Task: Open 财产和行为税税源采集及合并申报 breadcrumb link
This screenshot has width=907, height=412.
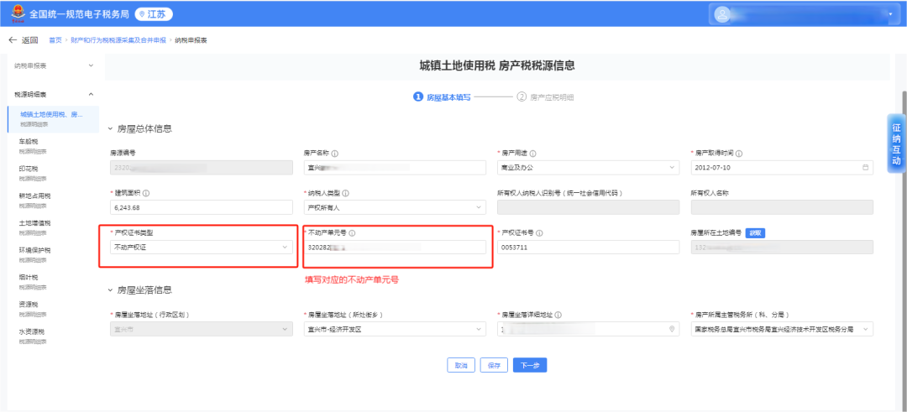Action: pos(118,40)
